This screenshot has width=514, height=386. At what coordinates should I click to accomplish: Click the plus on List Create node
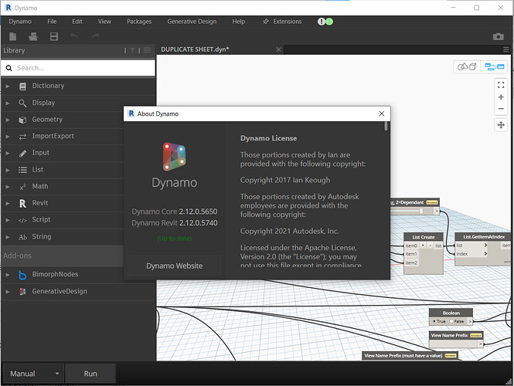click(x=424, y=245)
